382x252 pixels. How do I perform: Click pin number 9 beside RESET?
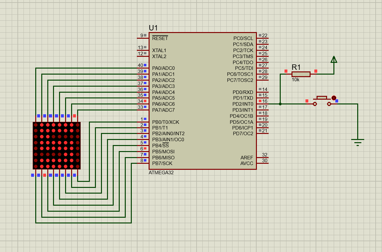pyautogui.click(x=142, y=35)
